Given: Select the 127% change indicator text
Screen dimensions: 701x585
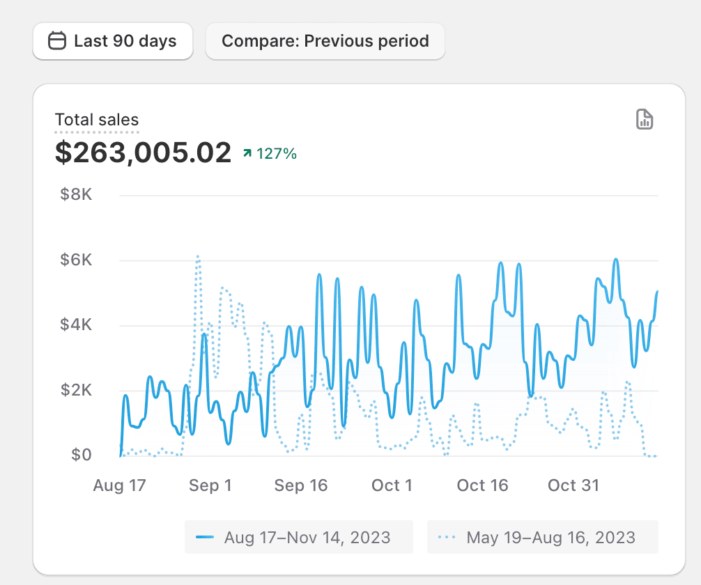Looking at the screenshot, I should click(277, 154).
